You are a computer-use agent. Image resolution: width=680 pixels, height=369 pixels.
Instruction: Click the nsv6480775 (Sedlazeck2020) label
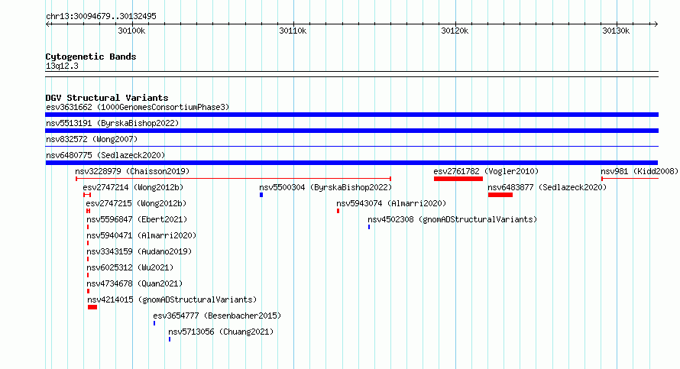point(105,155)
